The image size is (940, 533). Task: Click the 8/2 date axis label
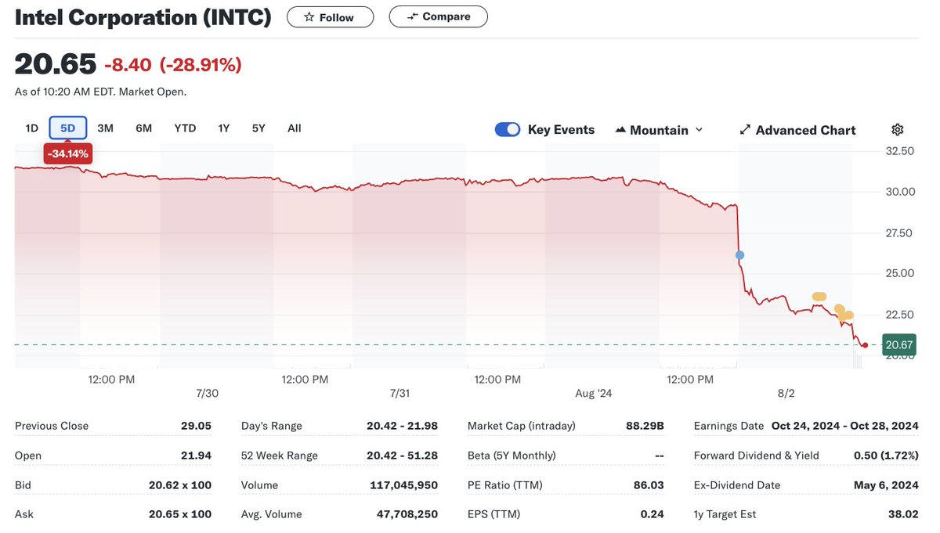pos(786,394)
